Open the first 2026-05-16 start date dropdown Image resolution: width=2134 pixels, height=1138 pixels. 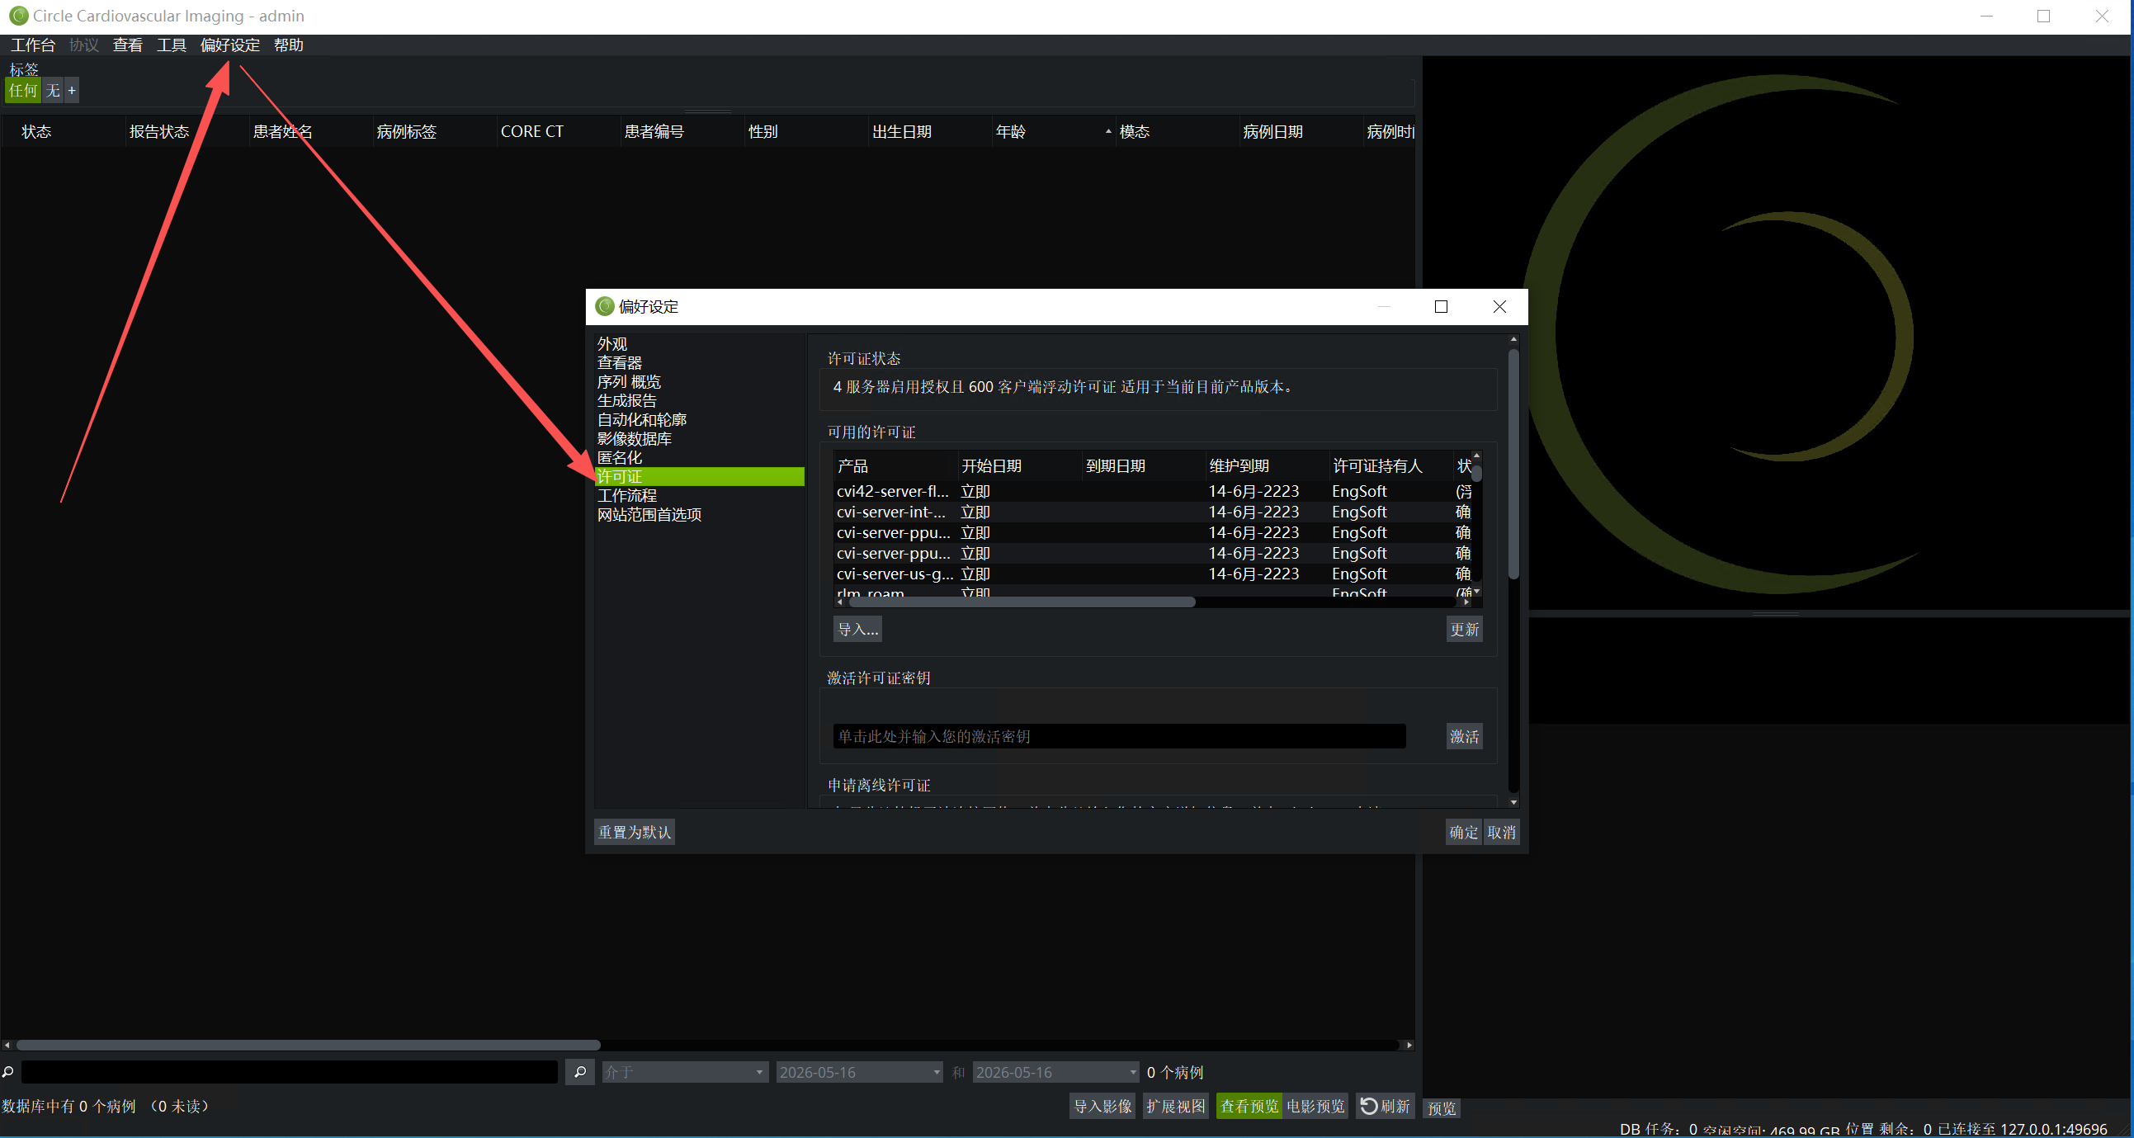(859, 1072)
